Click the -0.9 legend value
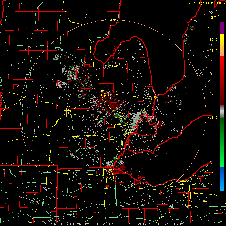Viewport: 226px width, 226px height. pos(214,106)
